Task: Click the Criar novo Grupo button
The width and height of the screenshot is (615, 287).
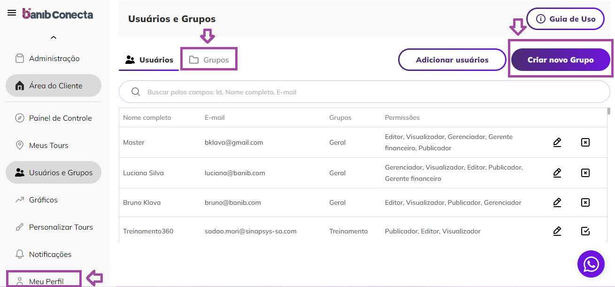Action: pos(561,60)
